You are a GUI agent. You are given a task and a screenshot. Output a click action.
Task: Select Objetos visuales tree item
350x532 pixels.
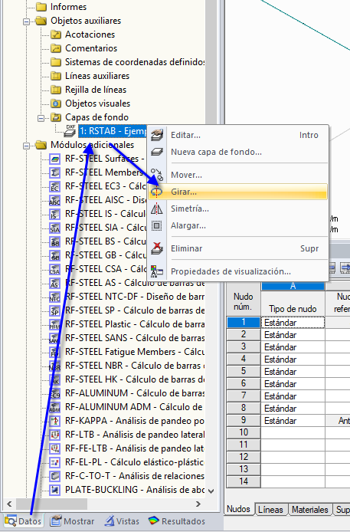click(97, 103)
